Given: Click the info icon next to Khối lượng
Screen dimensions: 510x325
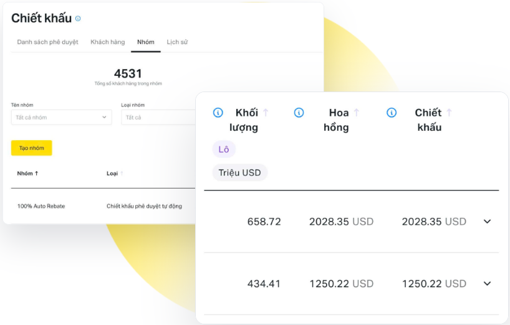Looking at the screenshot, I should 218,113.
